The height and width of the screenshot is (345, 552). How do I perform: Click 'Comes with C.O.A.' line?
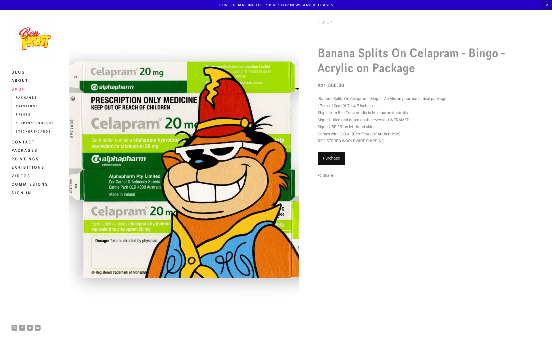pos(359,134)
